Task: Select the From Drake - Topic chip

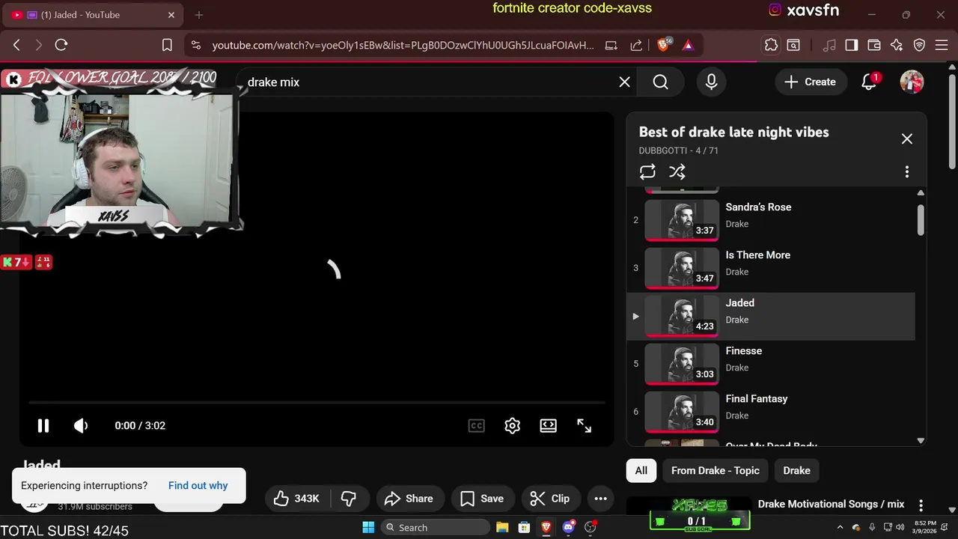Action: (715, 470)
